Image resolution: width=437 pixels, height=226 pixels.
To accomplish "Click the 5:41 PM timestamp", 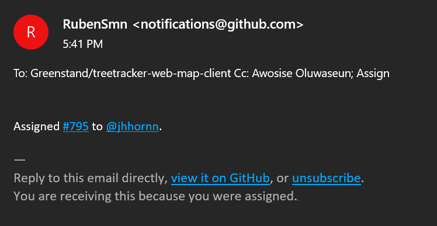I will pyautogui.click(x=83, y=44).
